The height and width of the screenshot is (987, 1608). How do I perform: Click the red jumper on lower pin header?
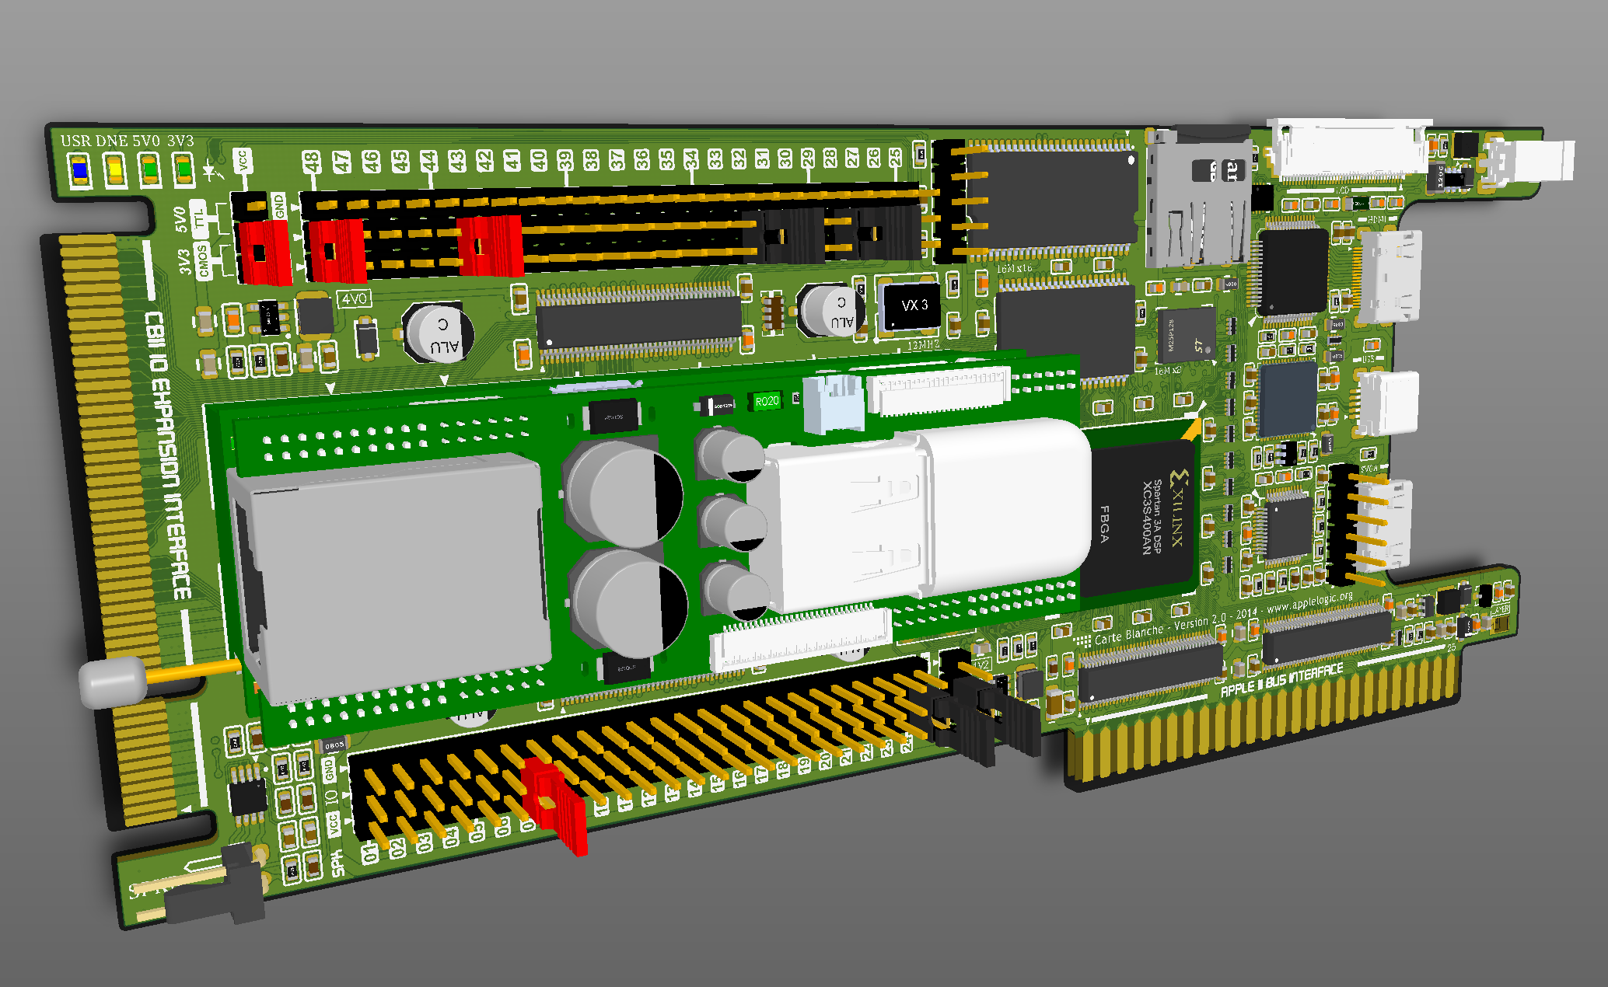coord(556,807)
